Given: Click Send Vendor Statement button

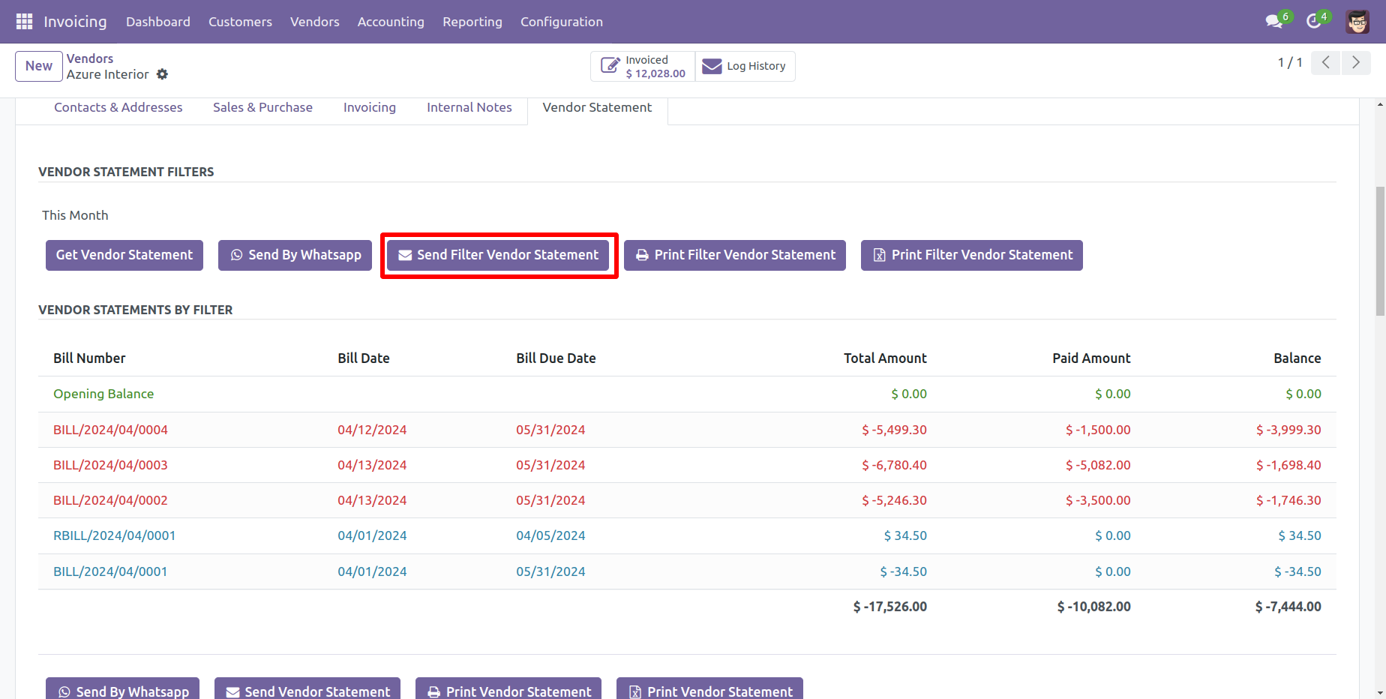Looking at the screenshot, I should click(x=307, y=690).
